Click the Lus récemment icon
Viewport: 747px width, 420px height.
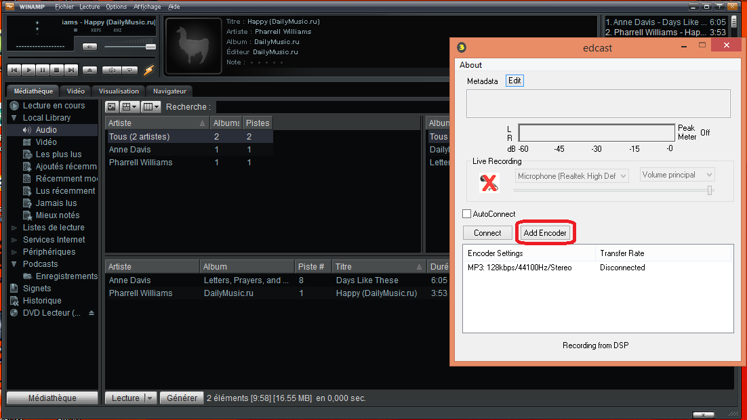click(27, 191)
